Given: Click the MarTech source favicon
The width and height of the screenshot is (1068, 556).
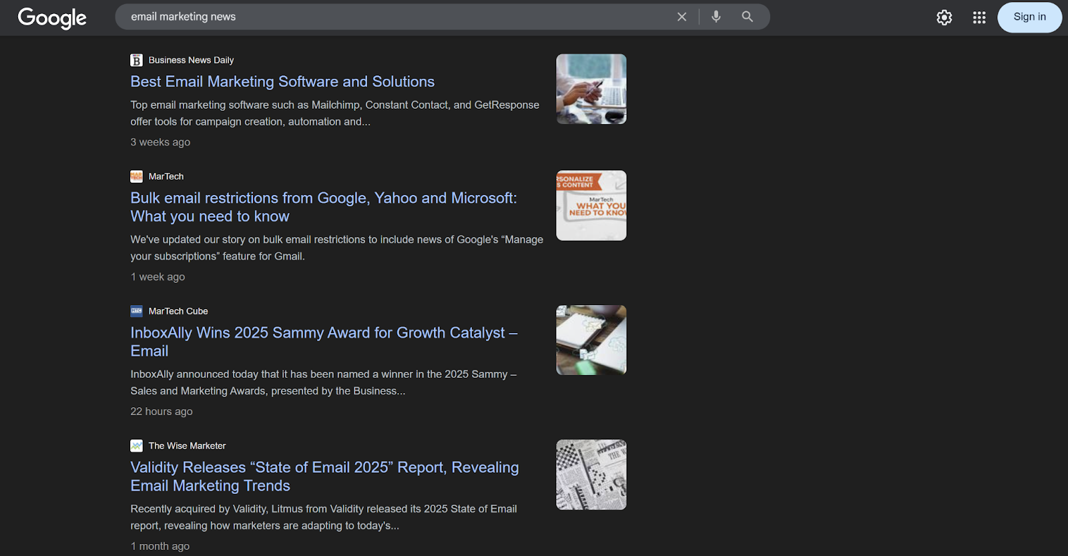Looking at the screenshot, I should 136,176.
